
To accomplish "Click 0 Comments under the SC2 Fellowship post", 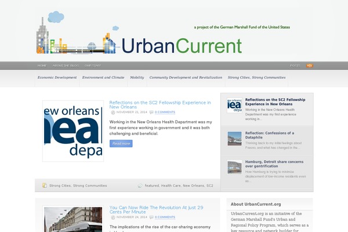I will pyautogui.click(x=165, y=112).
